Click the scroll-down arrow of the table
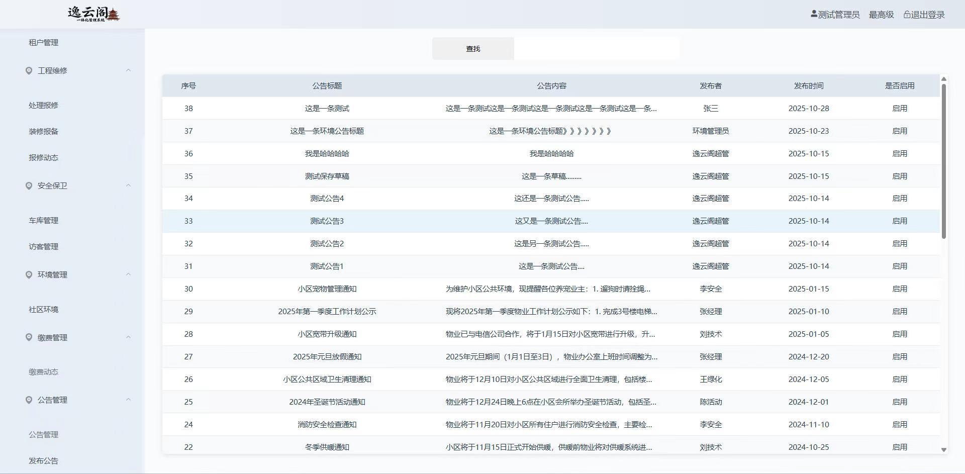This screenshot has height=474, width=965. 943,450
